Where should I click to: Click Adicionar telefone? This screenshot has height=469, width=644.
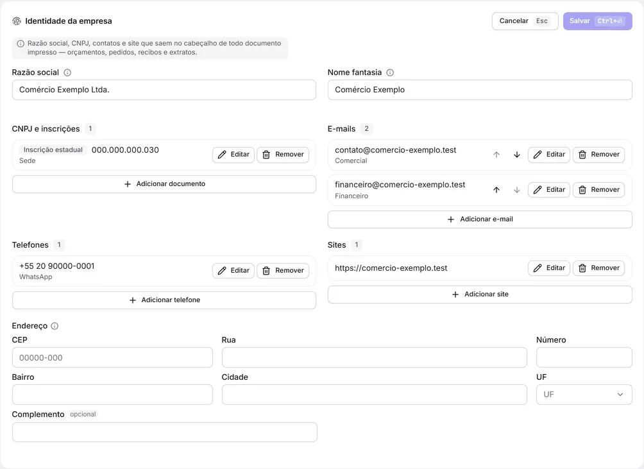[x=164, y=300]
